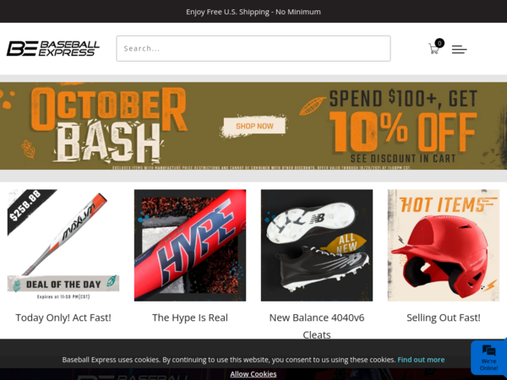Open the shopping cart icon
Screen dimensions: 507x380
tap(433, 49)
